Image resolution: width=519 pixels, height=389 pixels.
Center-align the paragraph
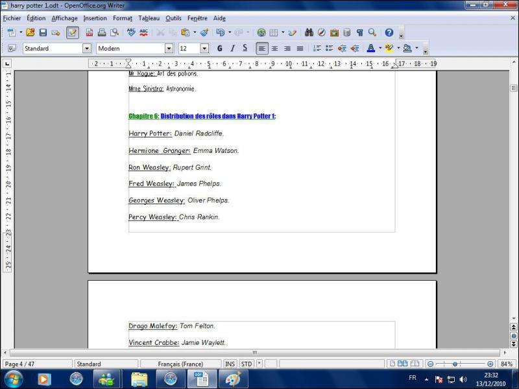click(x=274, y=48)
